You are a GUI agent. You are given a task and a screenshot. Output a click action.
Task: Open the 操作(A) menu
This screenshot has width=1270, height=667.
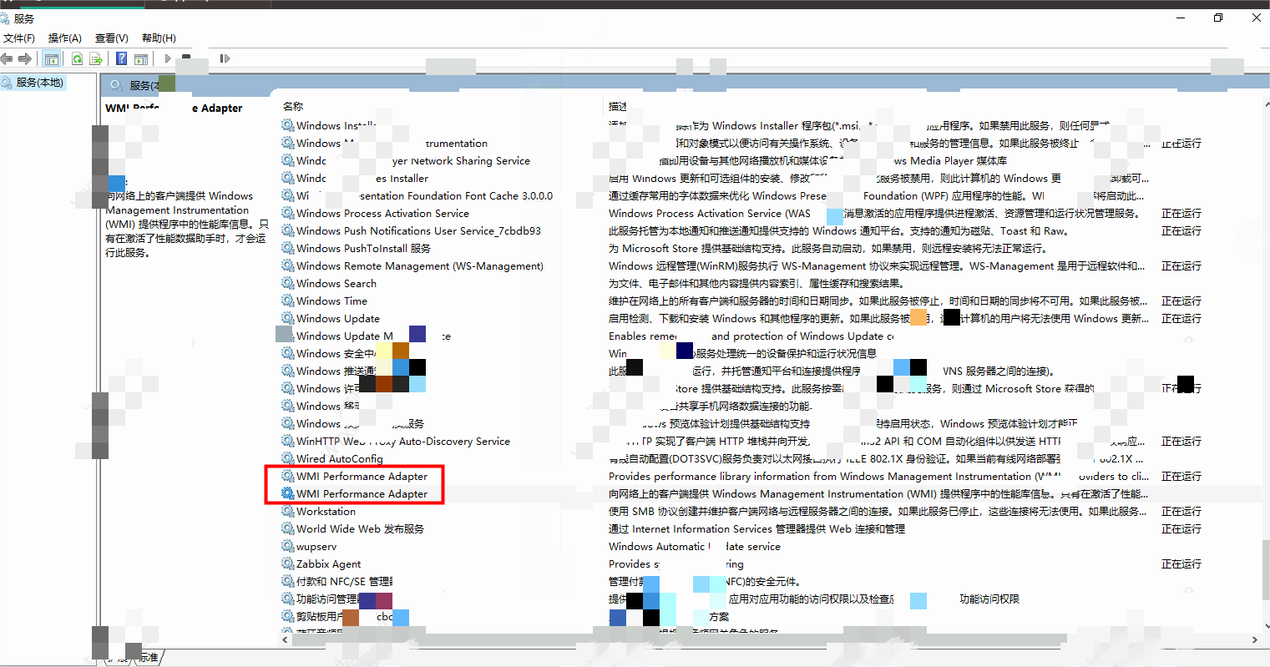pyautogui.click(x=64, y=38)
